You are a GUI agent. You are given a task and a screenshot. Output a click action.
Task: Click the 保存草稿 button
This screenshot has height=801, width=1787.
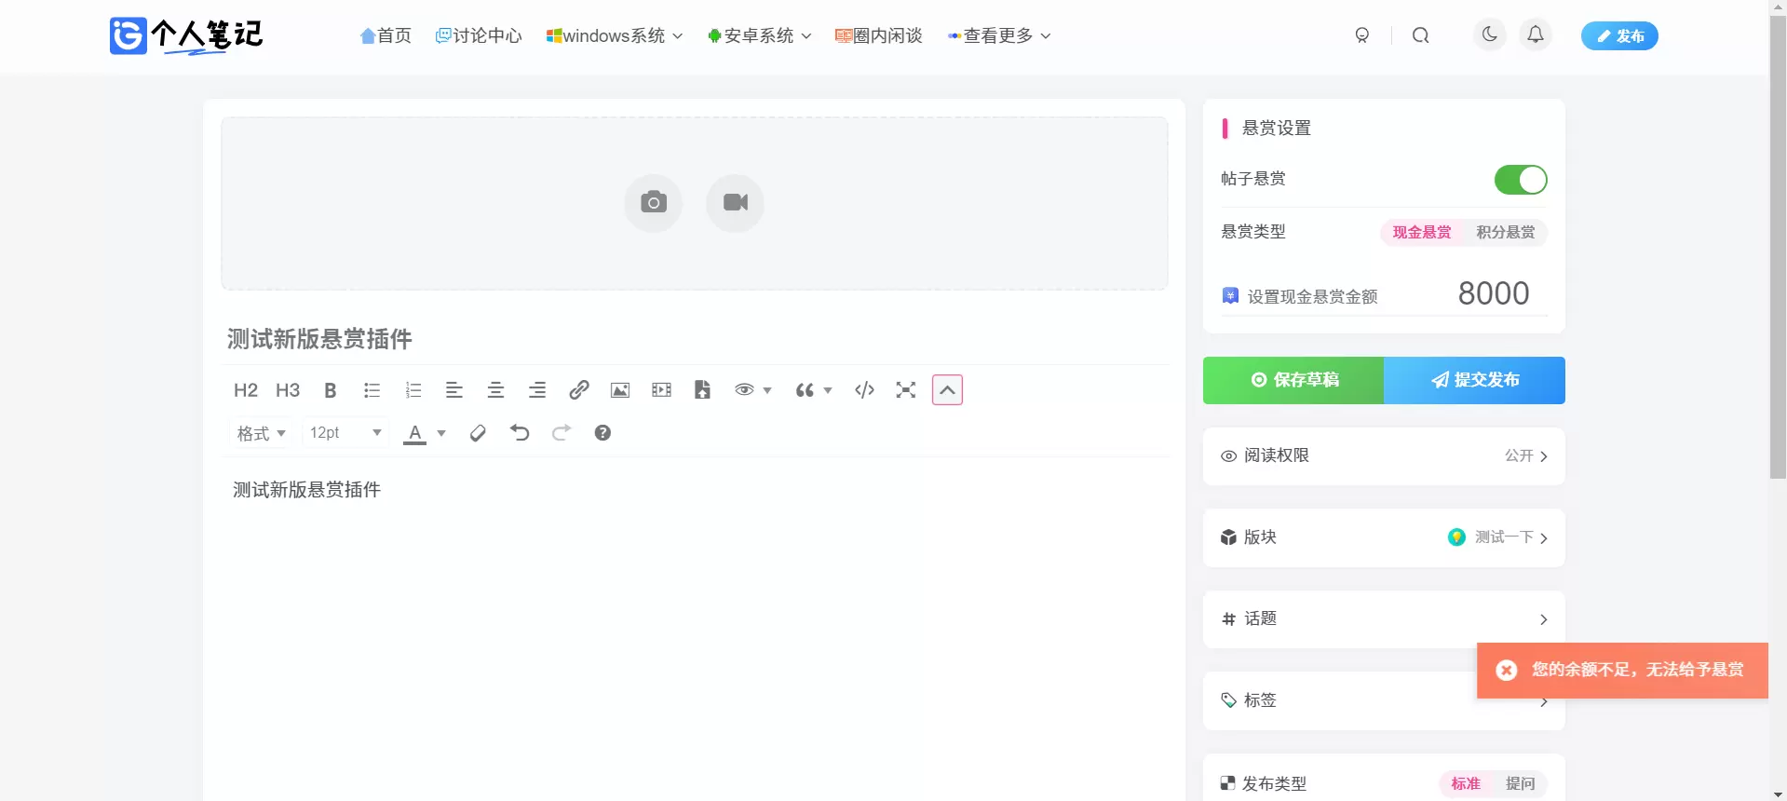pos(1293,380)
